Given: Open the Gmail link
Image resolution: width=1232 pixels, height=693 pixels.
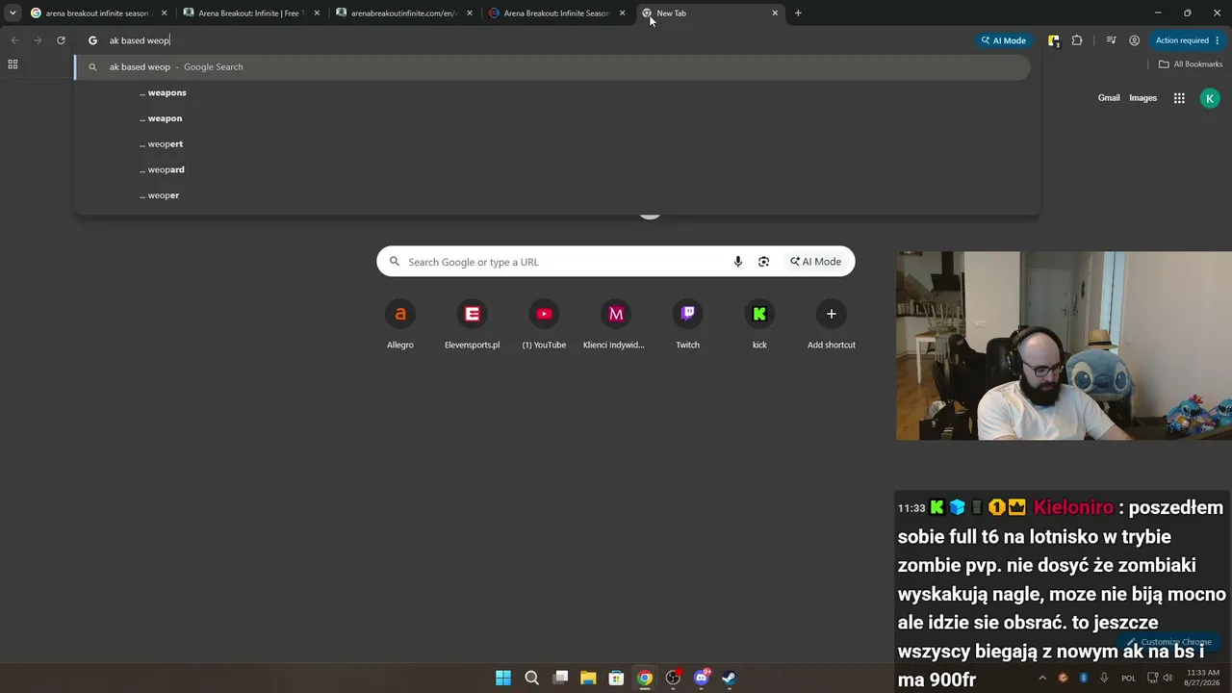Looking at the screenshot, I should [x=1109, y=98].
